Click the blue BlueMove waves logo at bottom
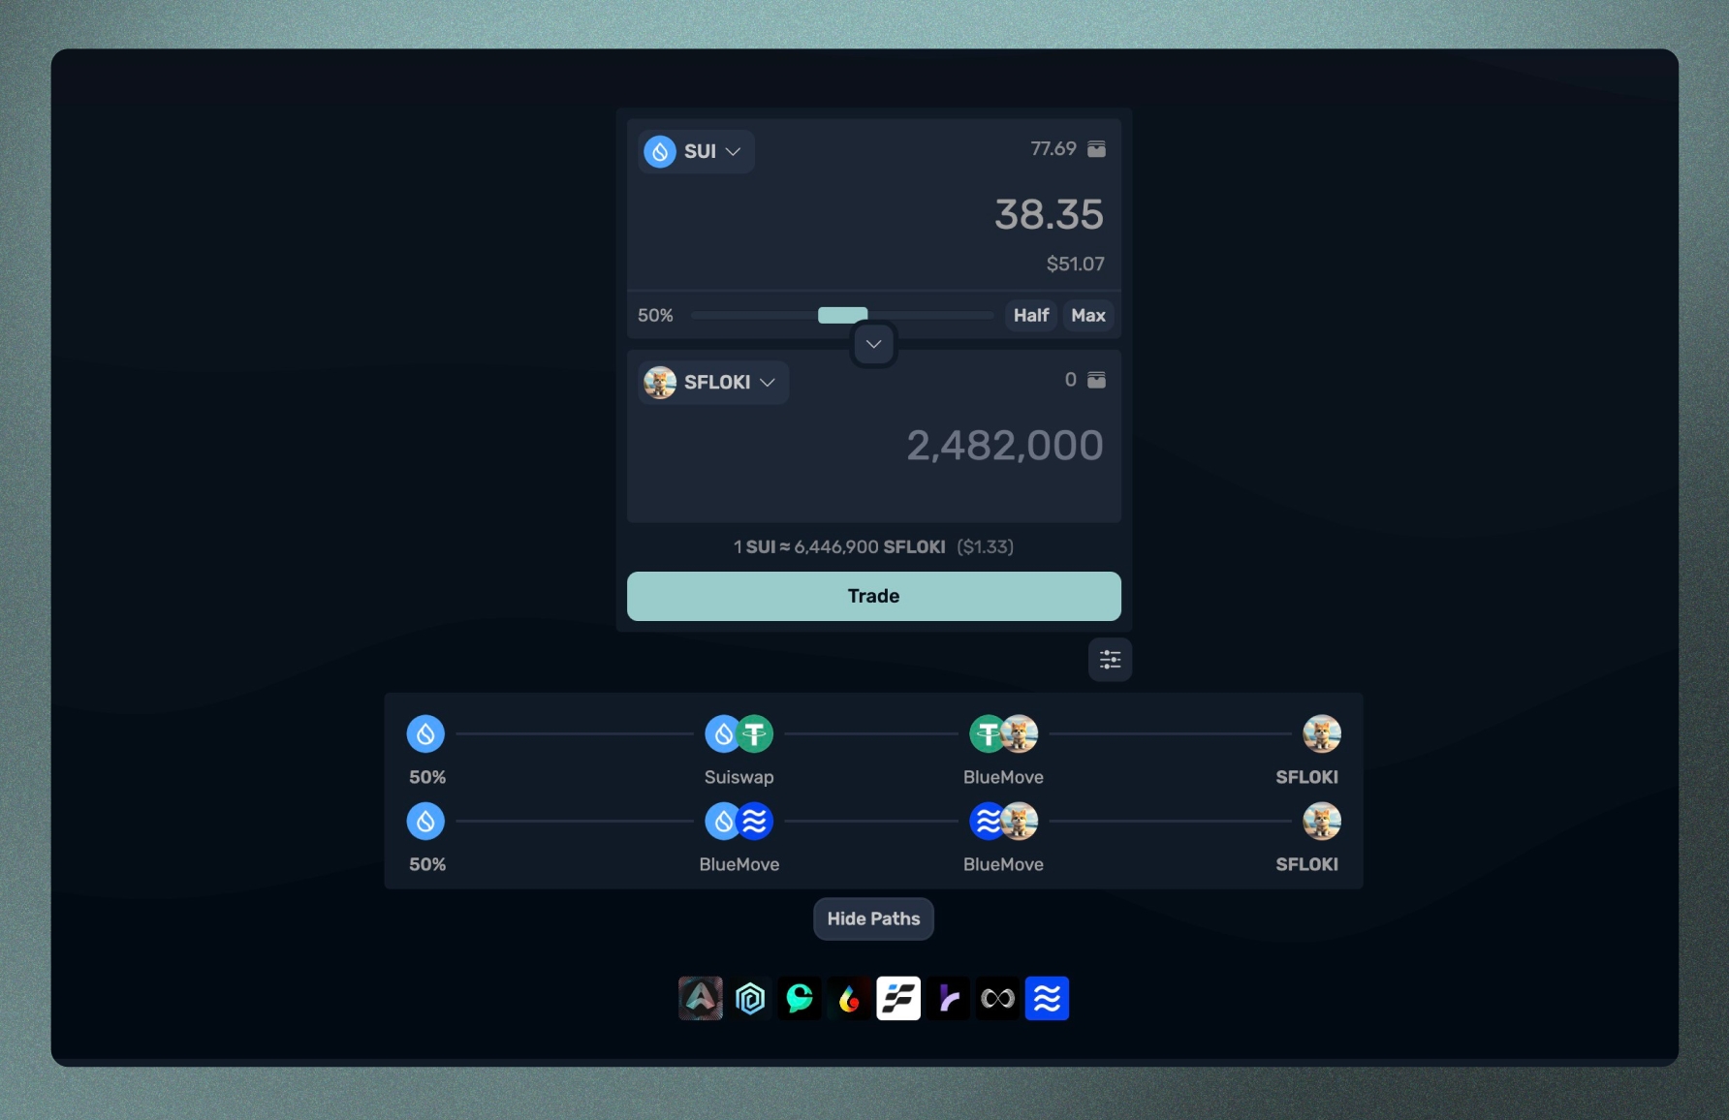The height and width of the screenshot is (1120, 1729). point(1047,998)
